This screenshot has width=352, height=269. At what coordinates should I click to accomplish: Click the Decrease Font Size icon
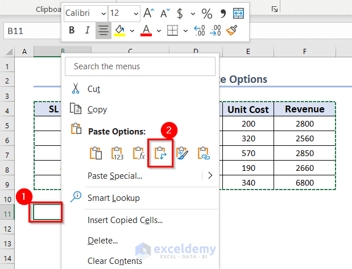coord(165,13)
